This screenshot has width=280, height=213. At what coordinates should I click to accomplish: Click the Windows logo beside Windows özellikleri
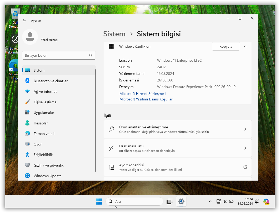111,46
